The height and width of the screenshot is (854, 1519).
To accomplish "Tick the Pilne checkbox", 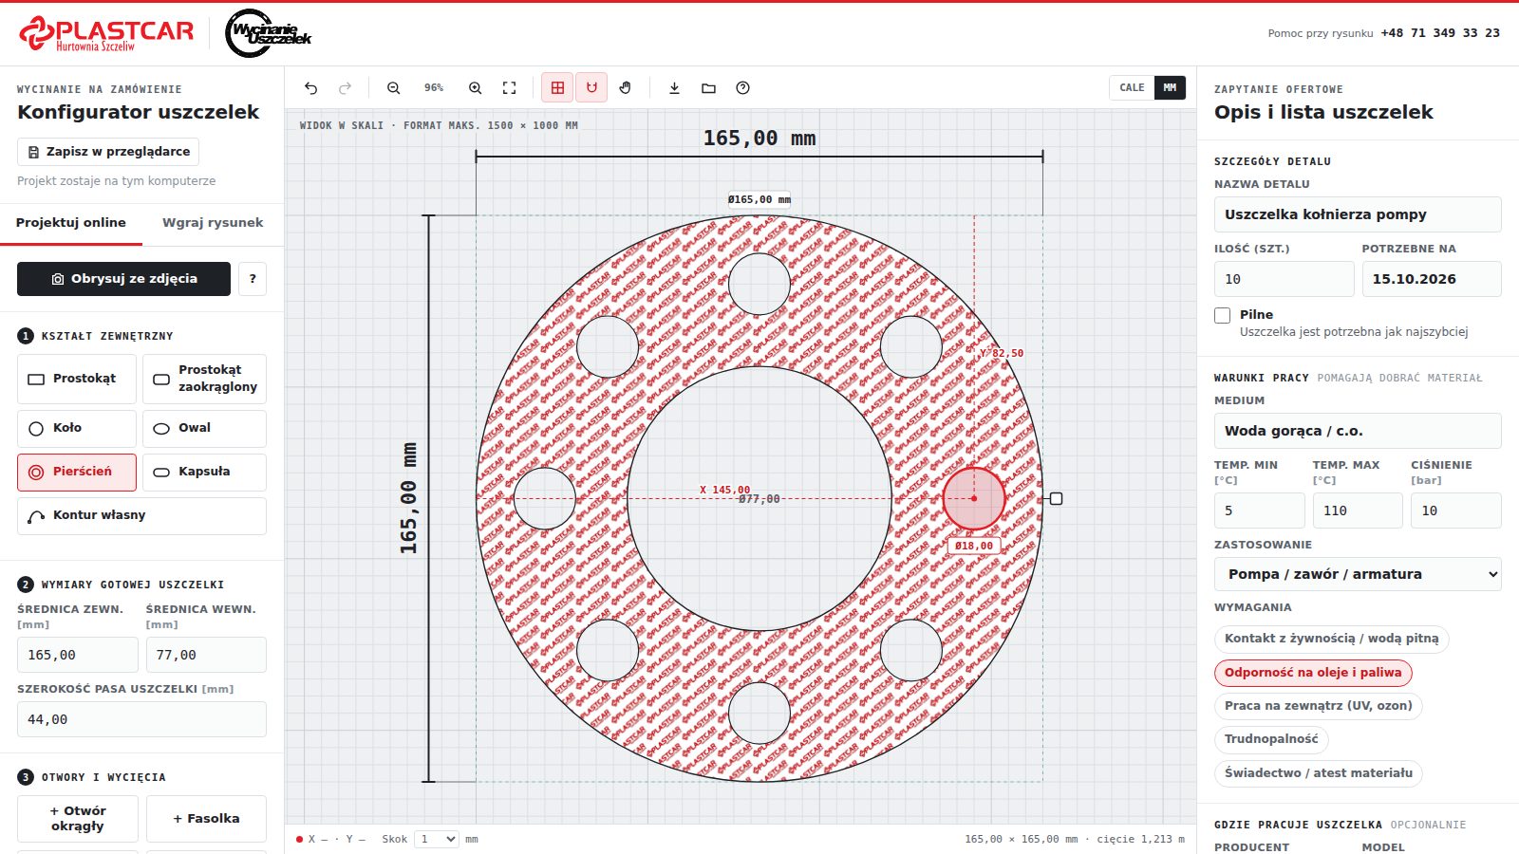I will 1223,315.
